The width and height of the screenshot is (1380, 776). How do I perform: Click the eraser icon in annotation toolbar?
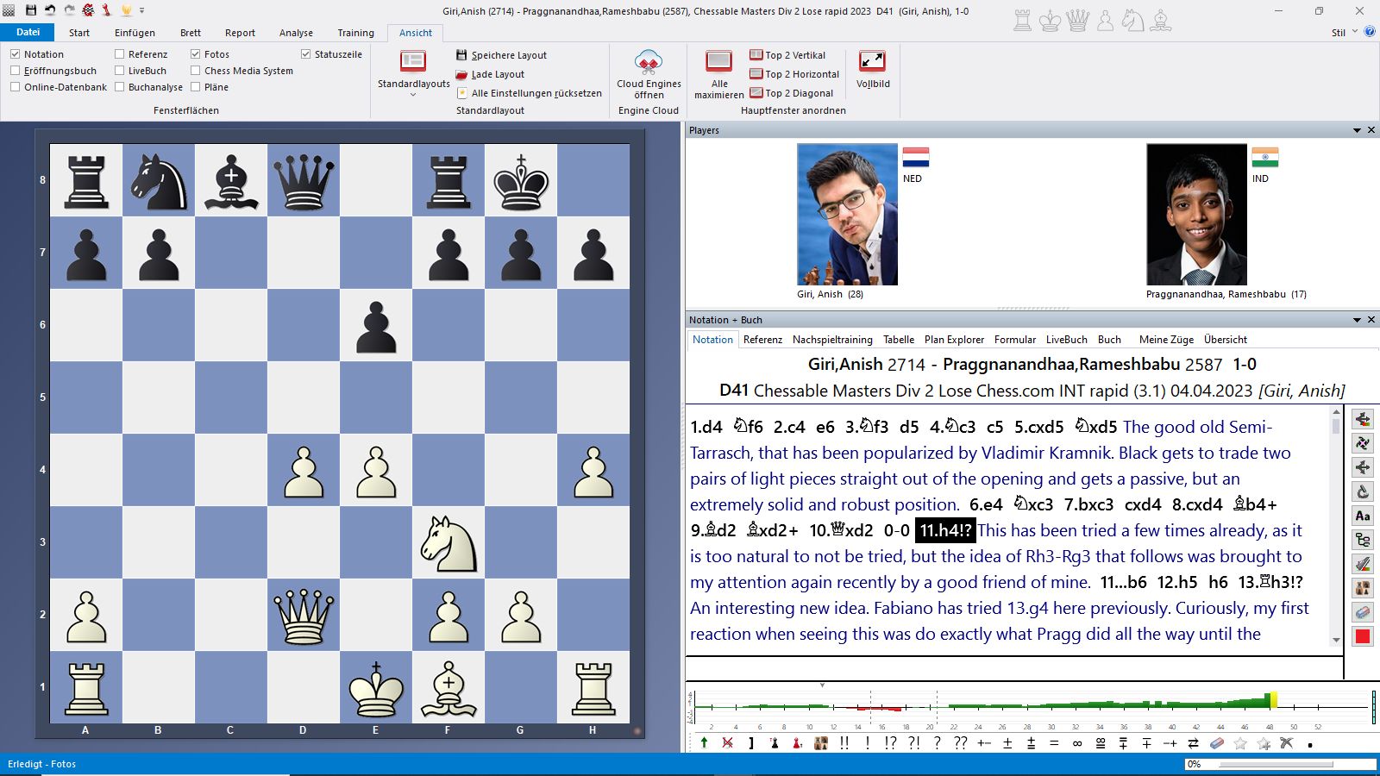(1217, 743)
